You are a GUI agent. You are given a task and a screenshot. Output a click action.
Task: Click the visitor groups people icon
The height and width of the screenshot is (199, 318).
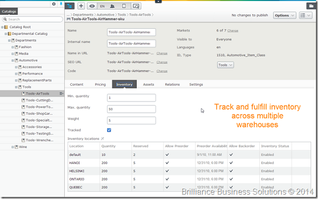112,6
